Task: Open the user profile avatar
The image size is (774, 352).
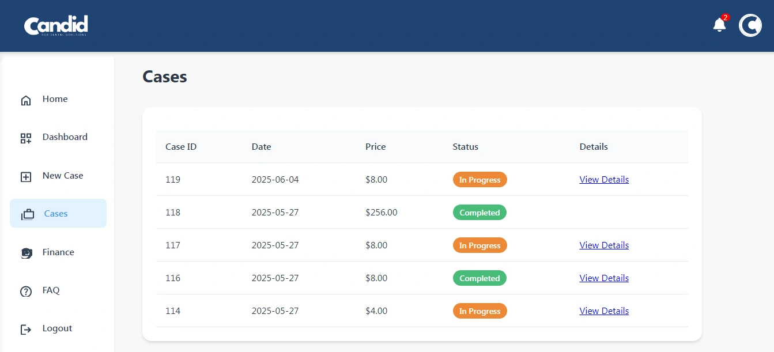Action: pyautogui.click(x=750, y=25)
